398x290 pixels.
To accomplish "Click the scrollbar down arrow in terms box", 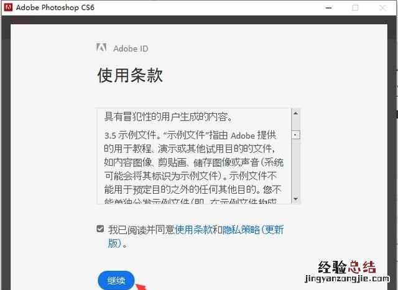I will click(x=295, y=199).
